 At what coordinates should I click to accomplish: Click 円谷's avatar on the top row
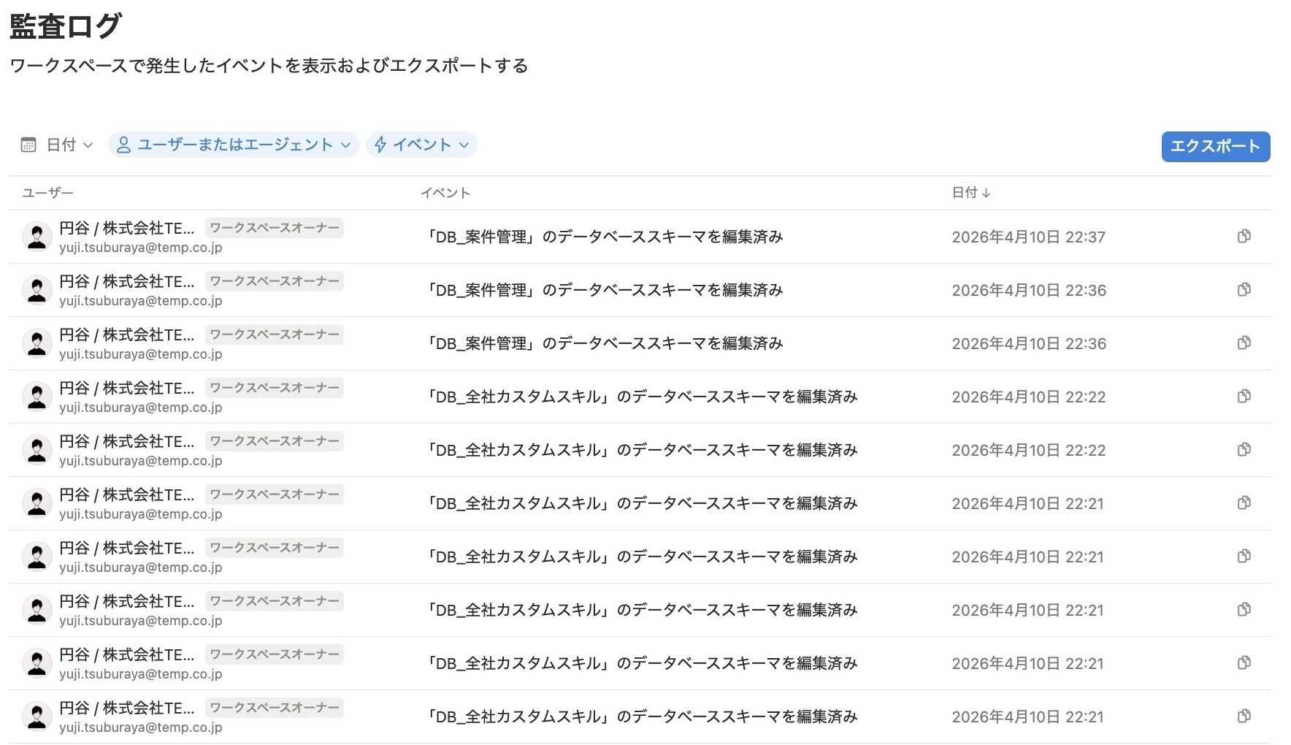37,236
